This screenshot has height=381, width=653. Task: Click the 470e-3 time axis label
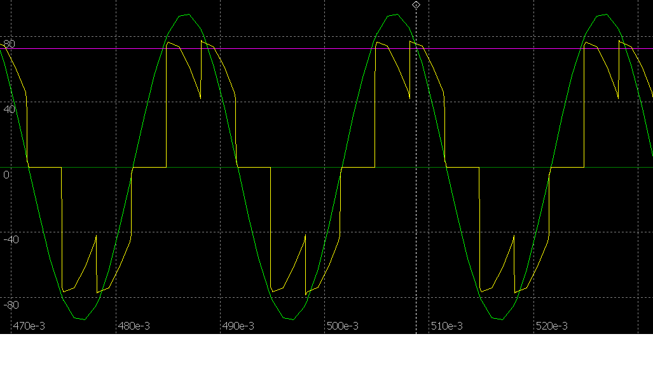[29, 326]
